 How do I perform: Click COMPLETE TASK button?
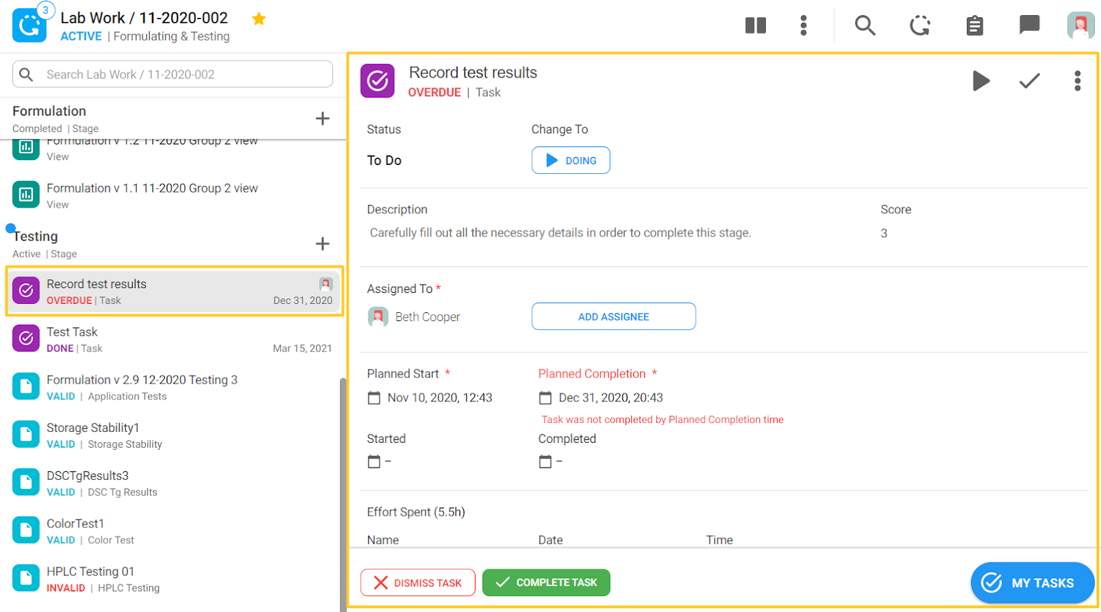546,582
